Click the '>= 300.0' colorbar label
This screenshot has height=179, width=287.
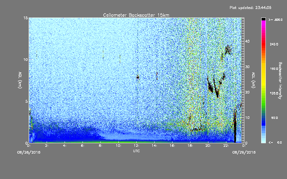click(276, 20)
